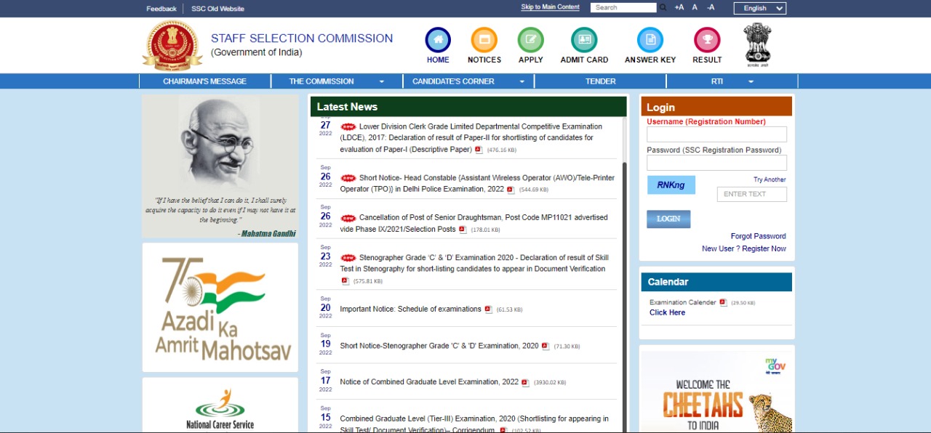Increase font size with +A

click(679, 8)
